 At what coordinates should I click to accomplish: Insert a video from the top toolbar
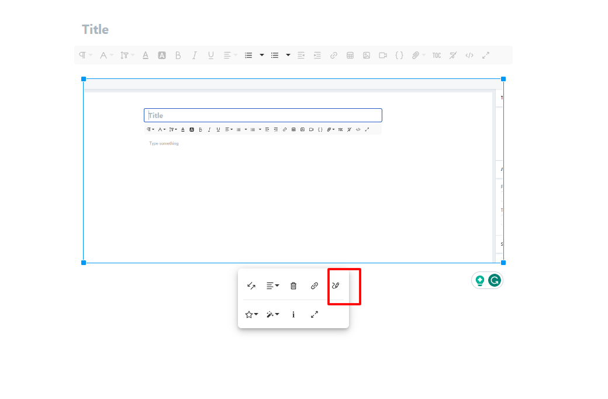pos(383,56)
